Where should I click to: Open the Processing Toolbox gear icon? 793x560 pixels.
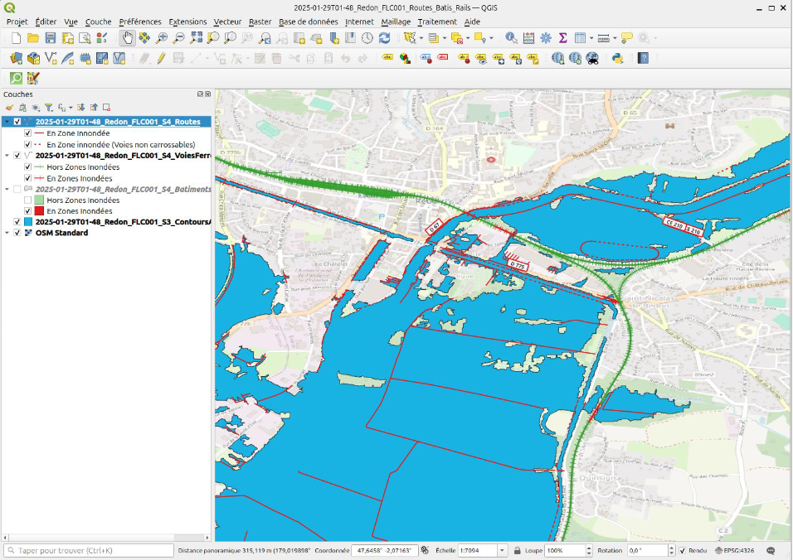(x=545, y=38)
